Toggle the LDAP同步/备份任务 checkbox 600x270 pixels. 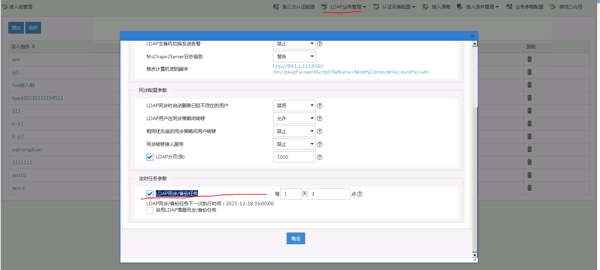pyautogui.click(x=150, y=194)
